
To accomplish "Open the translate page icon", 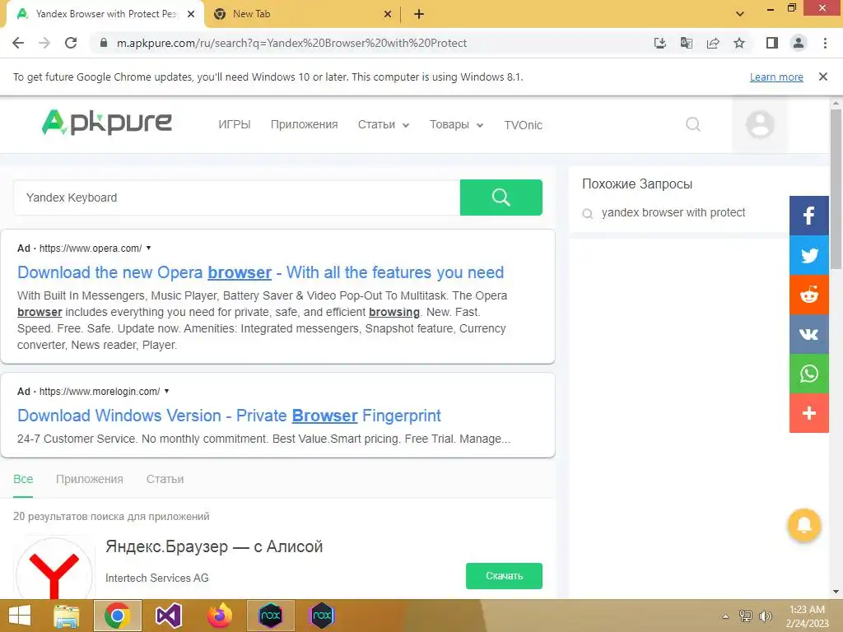I will pos(687,43).
